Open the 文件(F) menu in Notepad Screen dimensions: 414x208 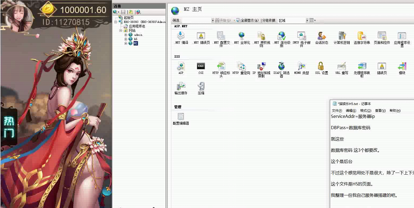337,110
